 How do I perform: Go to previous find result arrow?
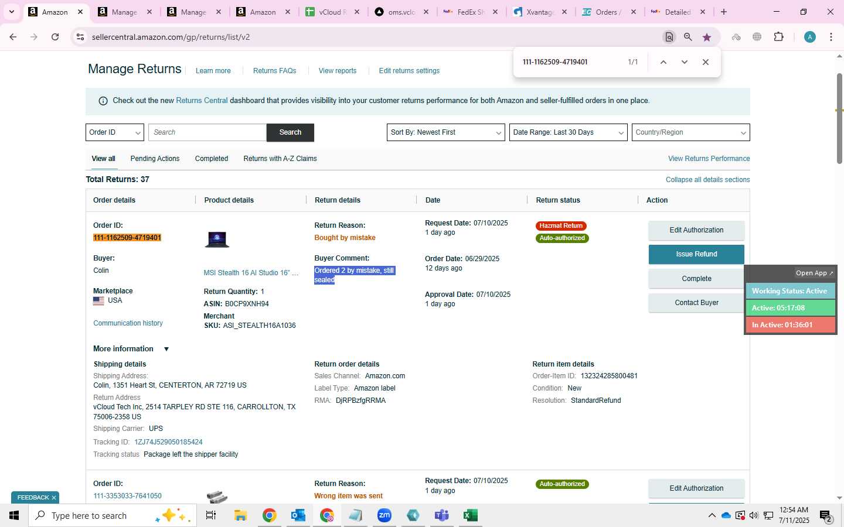[663, 62]
